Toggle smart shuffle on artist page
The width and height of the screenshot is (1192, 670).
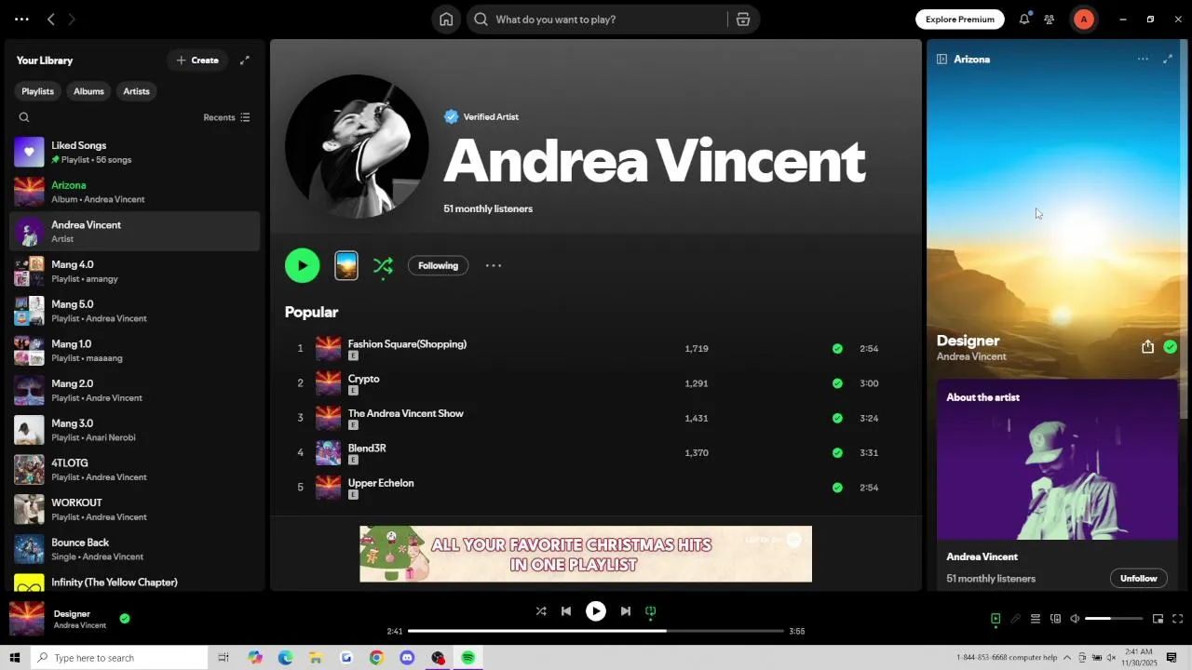coord(383,266)
